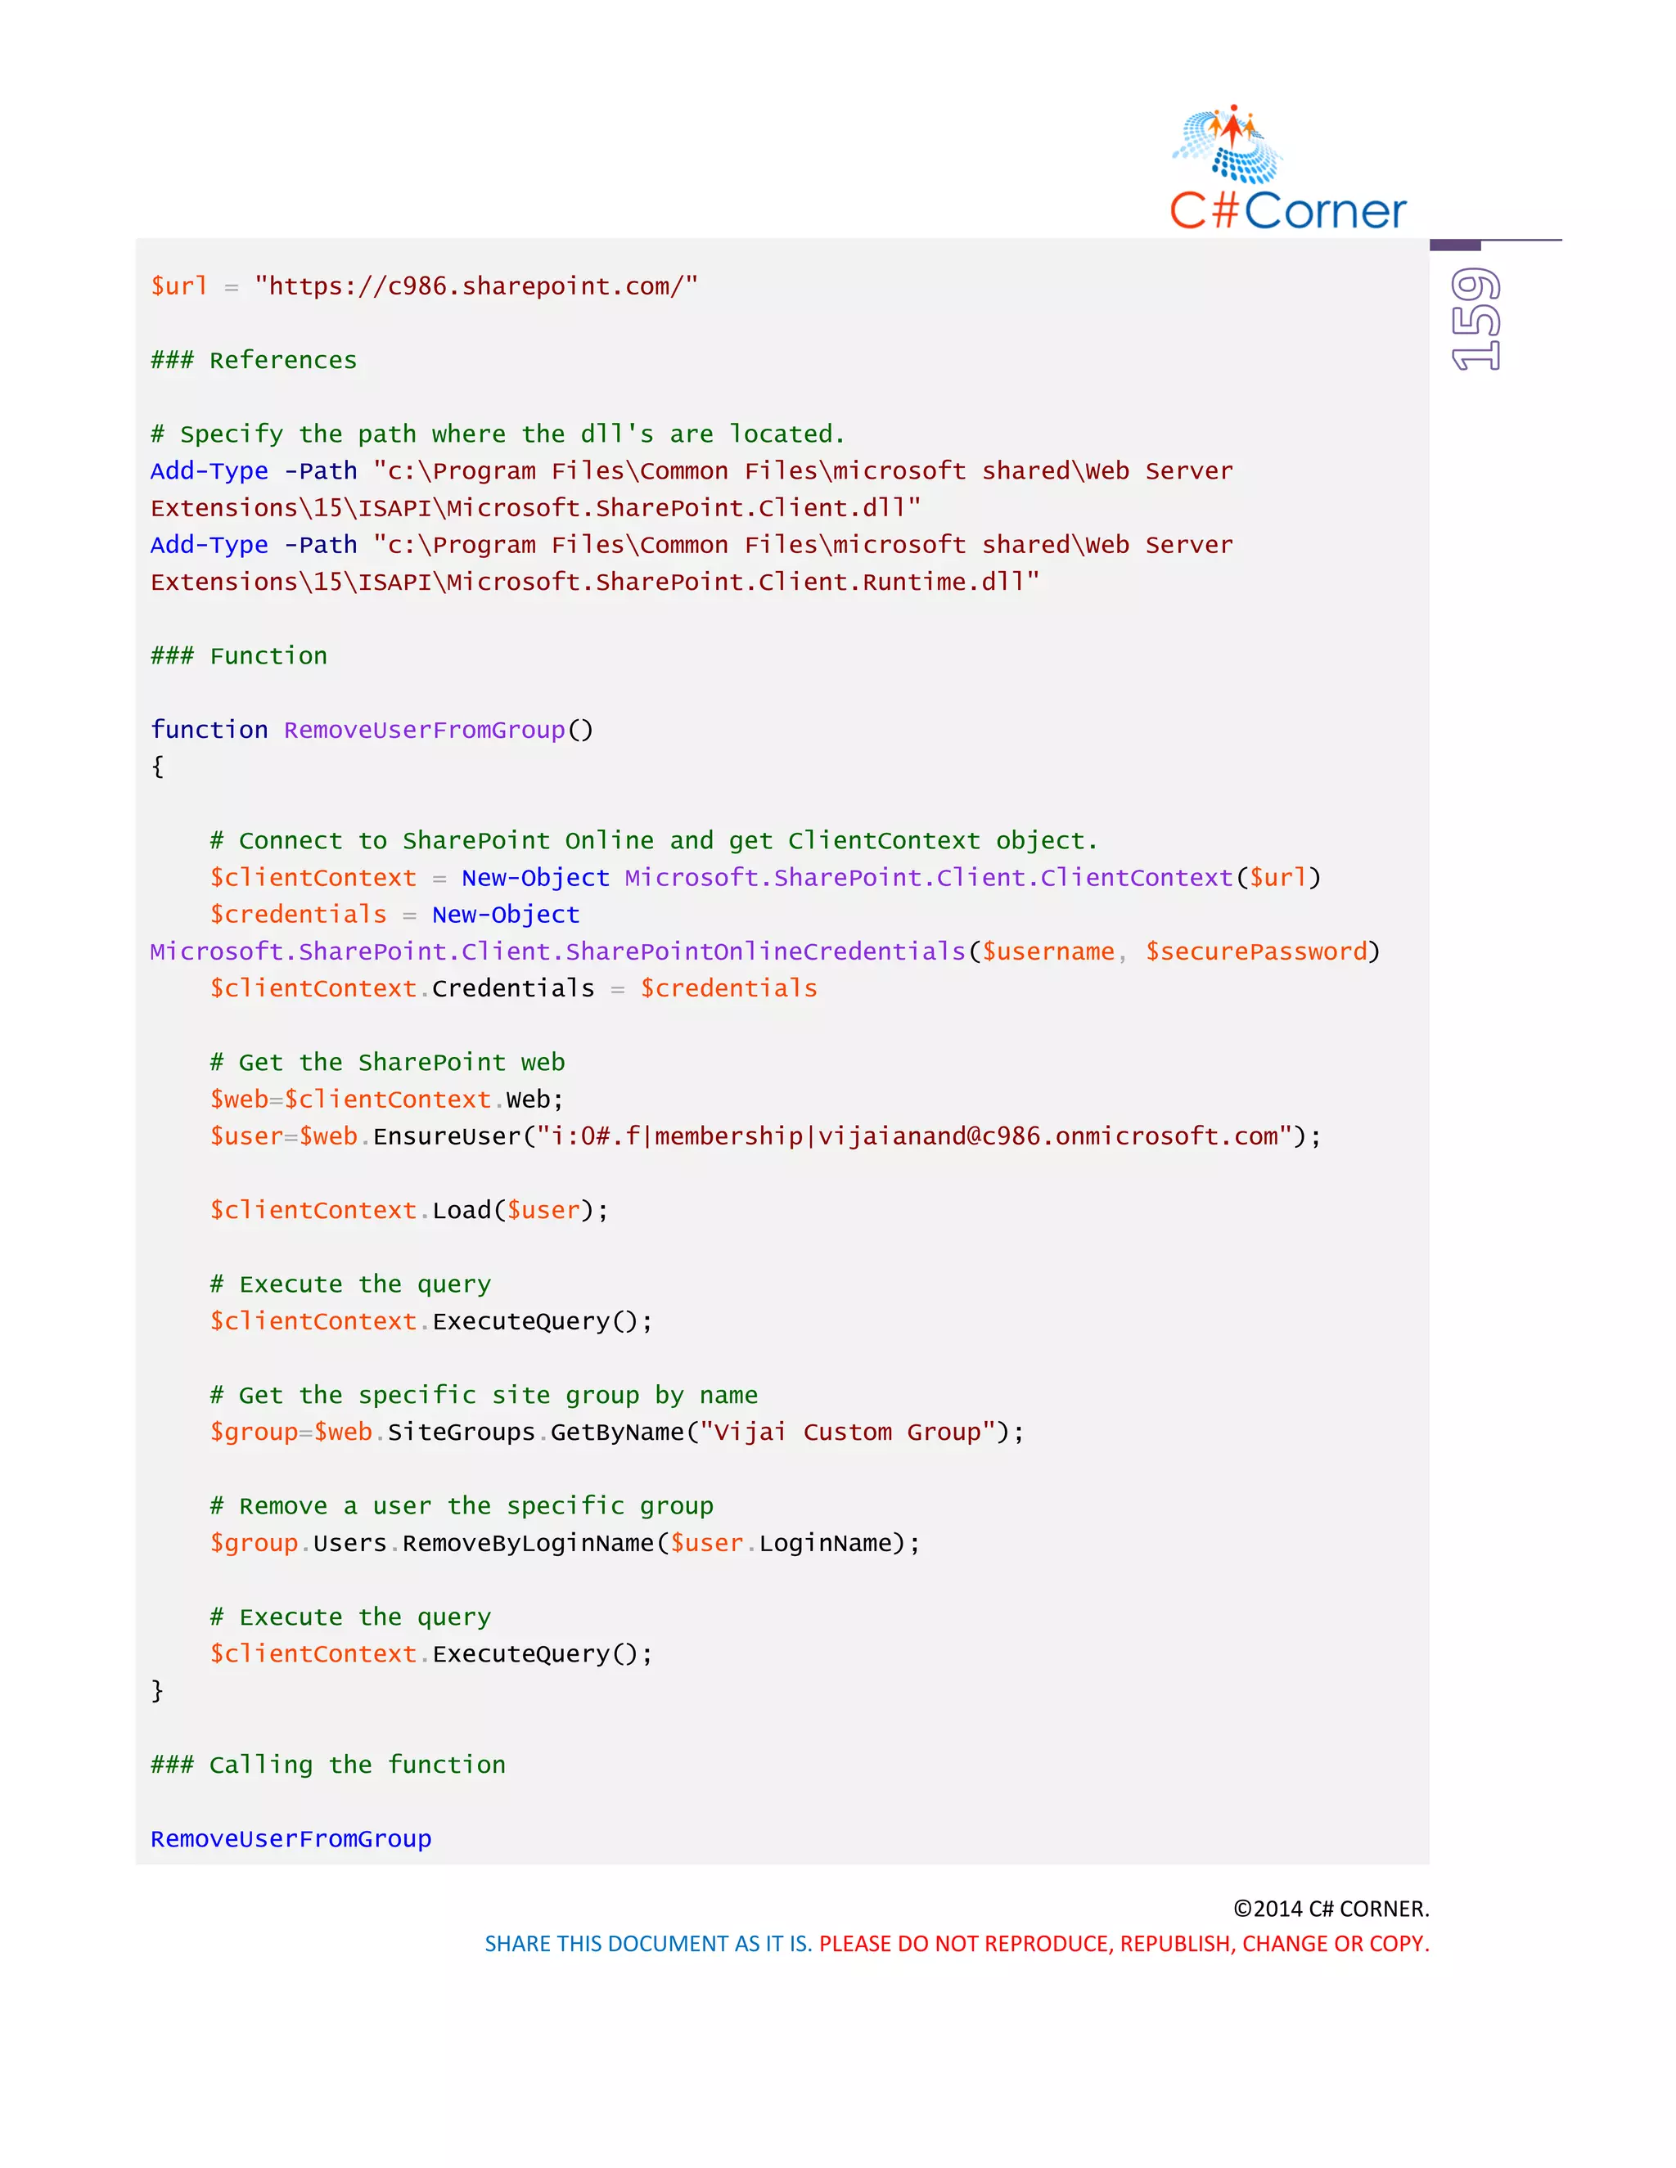Image resolution: width=1676 pixels, height=2168 pixels.
Task: Click 'Remove a user the specific group' comment
Action: click(461, 1506)
